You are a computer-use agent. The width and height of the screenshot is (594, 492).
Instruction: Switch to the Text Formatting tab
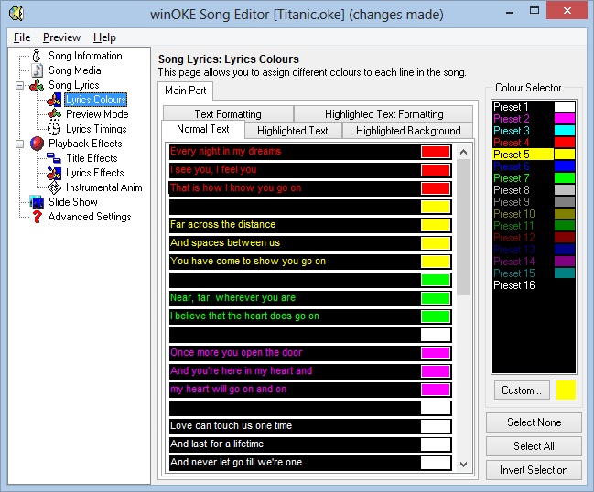(x=228, y=114)
